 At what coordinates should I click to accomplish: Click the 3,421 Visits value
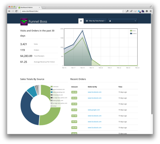click(x=24, y=44)
